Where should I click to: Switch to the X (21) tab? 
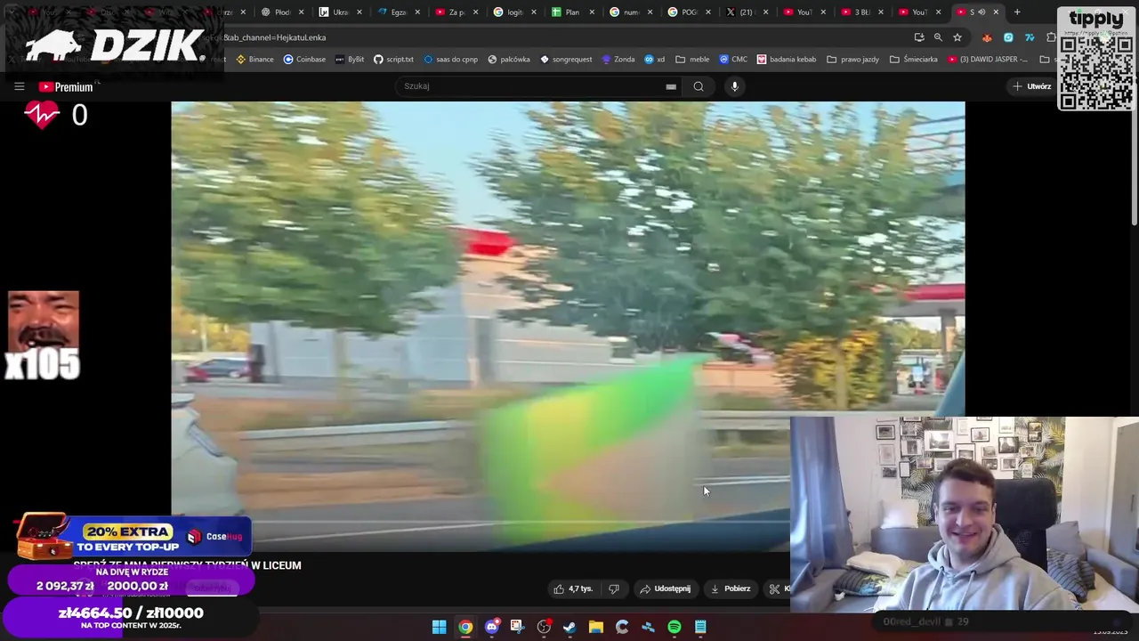click(746, 12)
